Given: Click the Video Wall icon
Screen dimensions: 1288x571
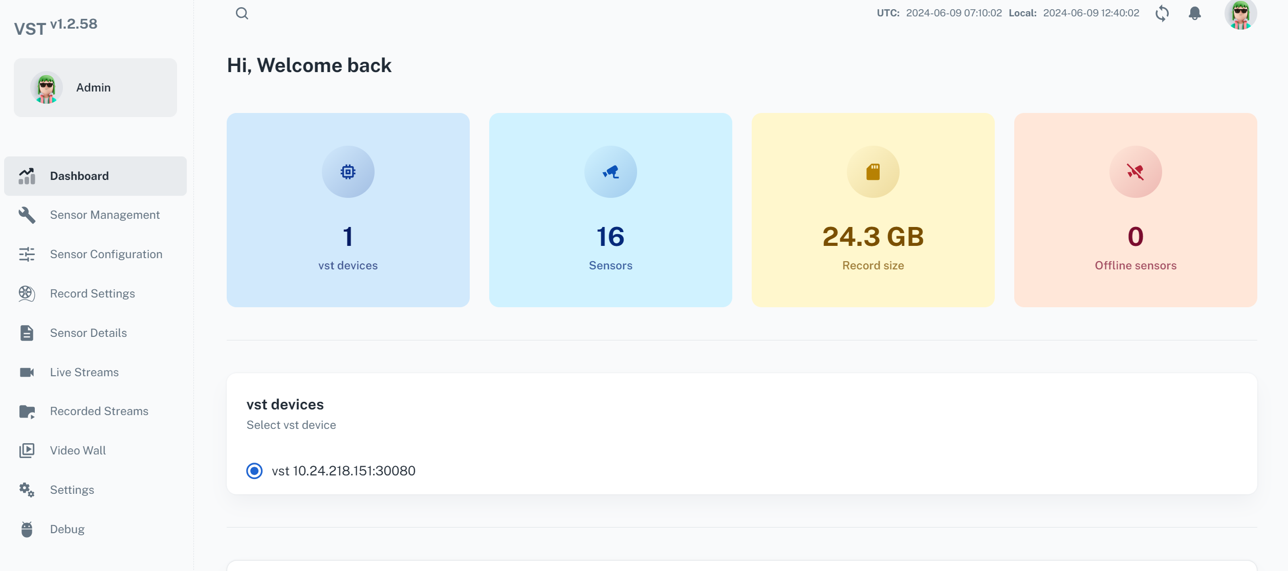Looking at the screenshot, I should (x=27, y=450).
